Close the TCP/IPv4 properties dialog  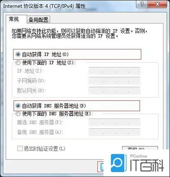coord(157,4)
